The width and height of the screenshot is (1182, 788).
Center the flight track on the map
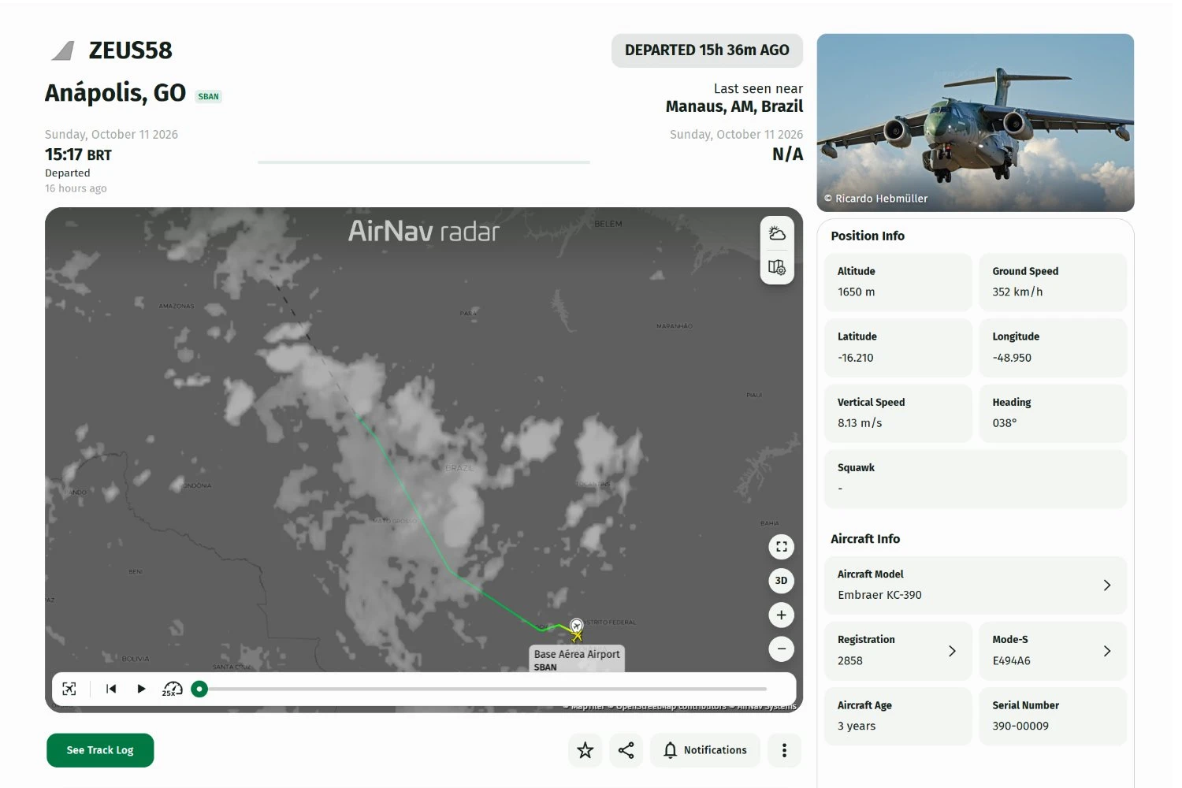coord(69,689)
